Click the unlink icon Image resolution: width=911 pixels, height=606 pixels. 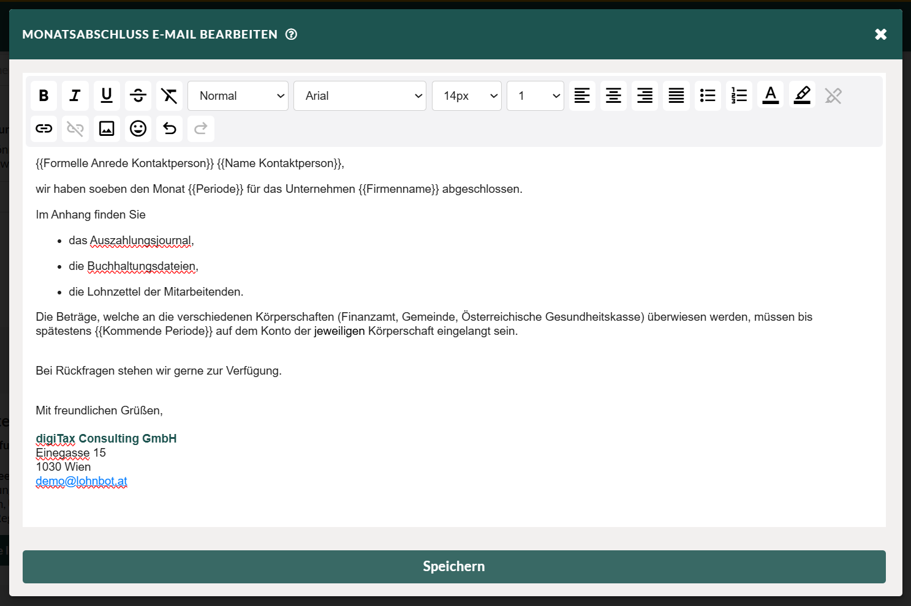click(x=75, y=129)
